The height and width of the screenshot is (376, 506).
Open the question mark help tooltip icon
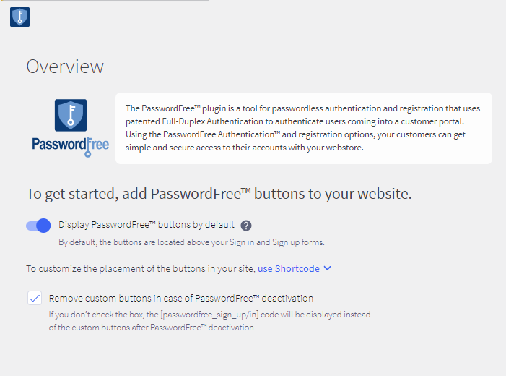246,226
